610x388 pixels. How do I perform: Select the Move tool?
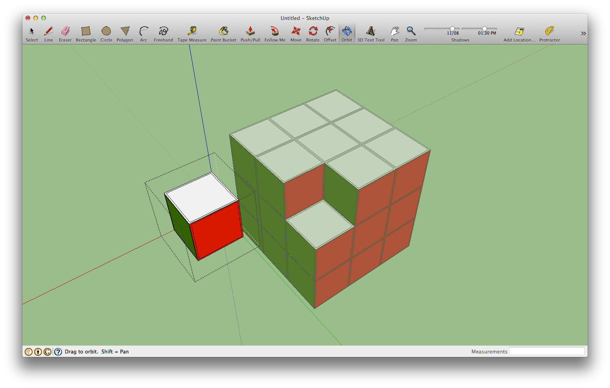tap(296, 31)
